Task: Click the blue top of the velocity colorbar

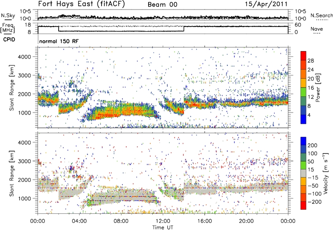Action: [303, 141]
